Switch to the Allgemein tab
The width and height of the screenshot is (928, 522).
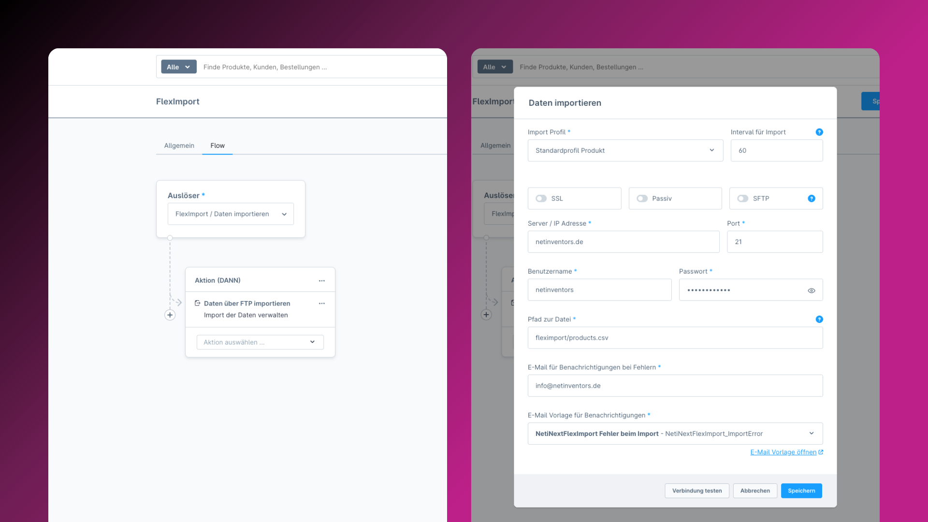pyautogui.click(x=179, y=146)
